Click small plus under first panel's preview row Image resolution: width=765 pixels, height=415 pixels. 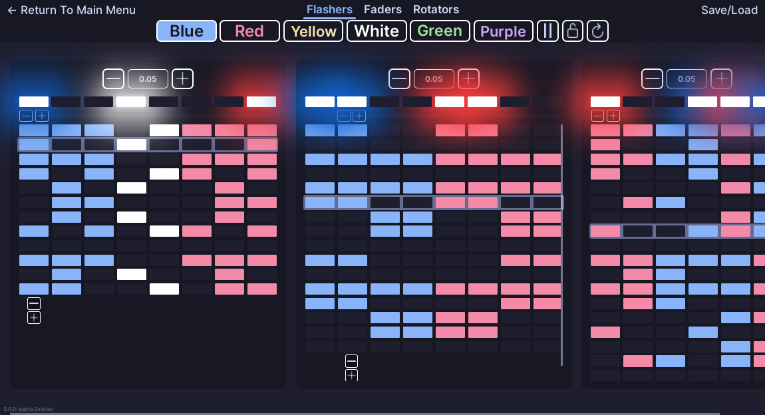coord(41,116)
